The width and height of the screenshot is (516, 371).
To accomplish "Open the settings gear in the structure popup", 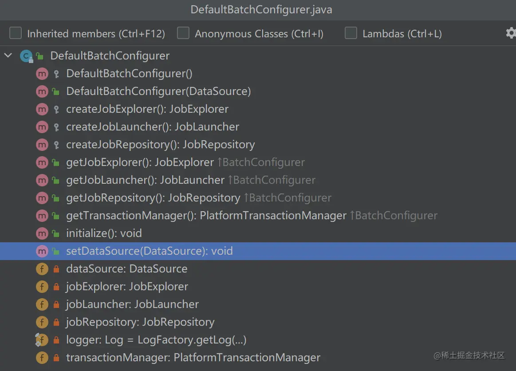I will tap(510, 33).
